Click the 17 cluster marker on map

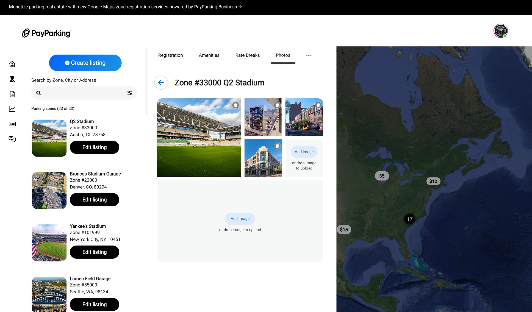409,219
